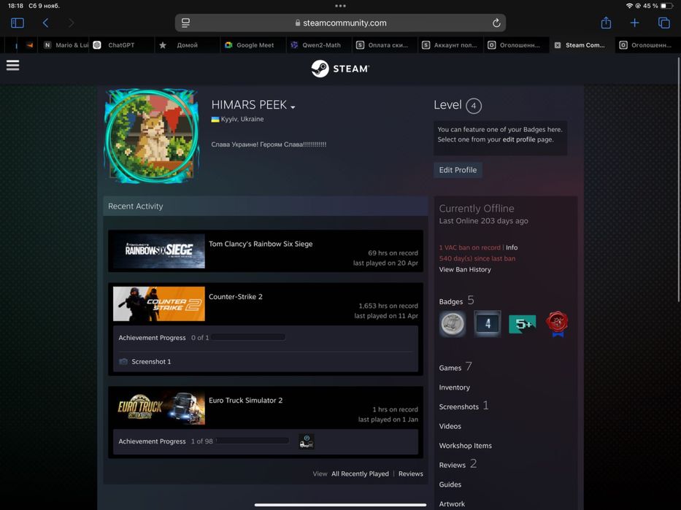Click the 'Kyyiv, Ukraine' location text
The height and width of the screenshot is (510, 681).
tap(242, 119)
